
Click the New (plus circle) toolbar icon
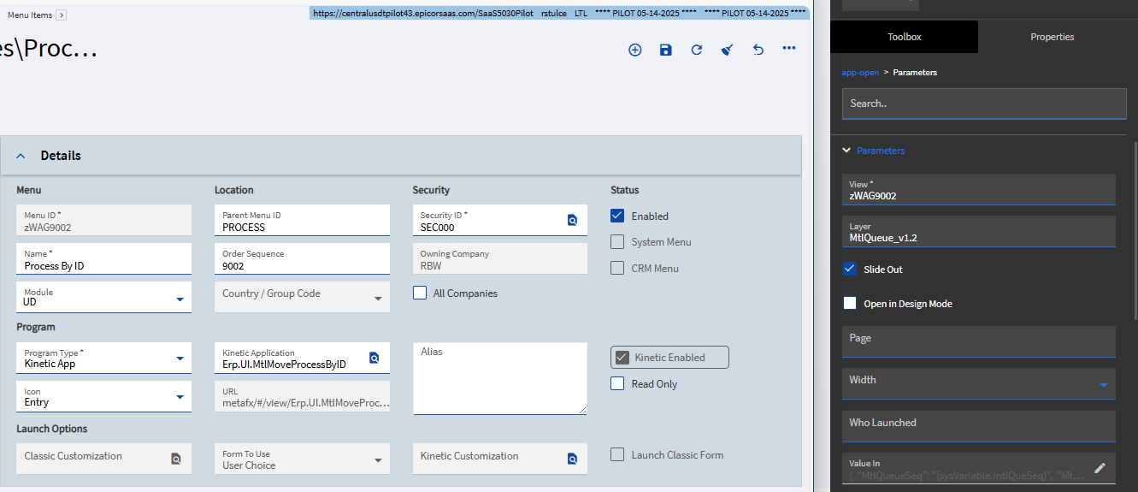pyautogui.click(x=634, y=50)
